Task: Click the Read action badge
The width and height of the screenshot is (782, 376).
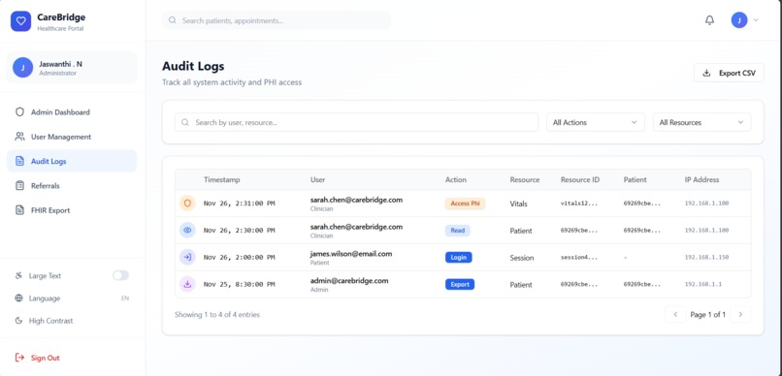Action: coord(457,230)
